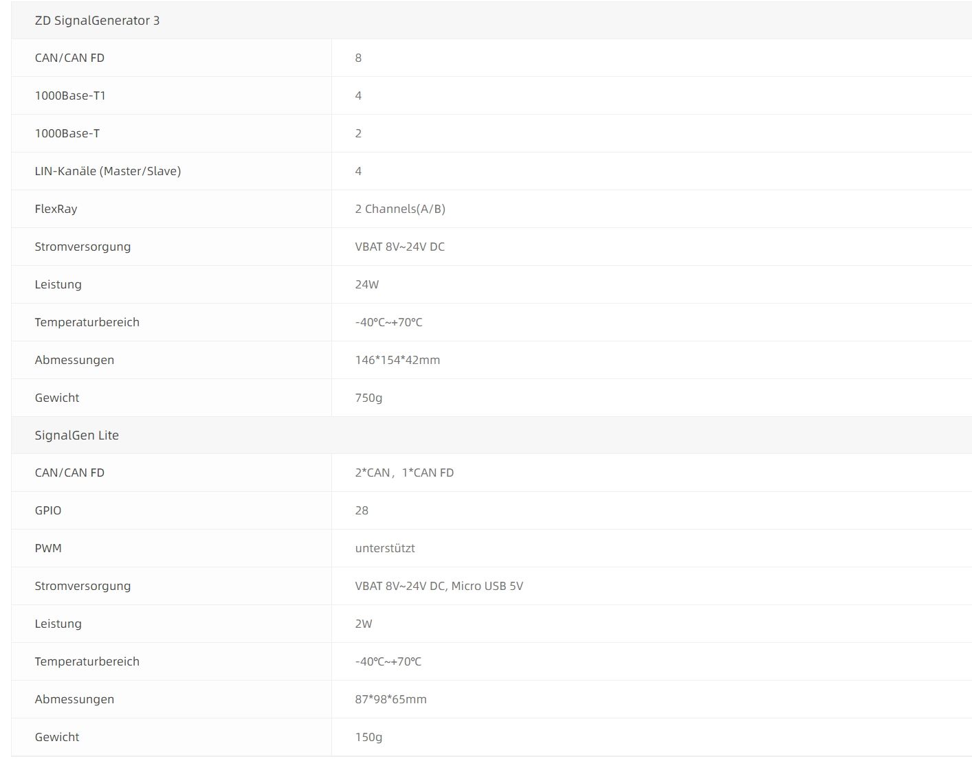Select the VBAT 8V~24V DC, Micro USB 5V value
972x761 pixels.
point(439,586)
